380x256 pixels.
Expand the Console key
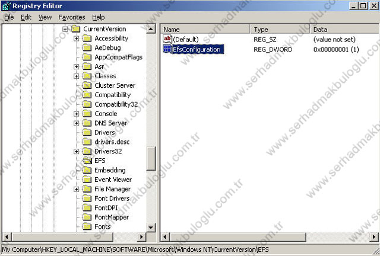click(77, 114)
